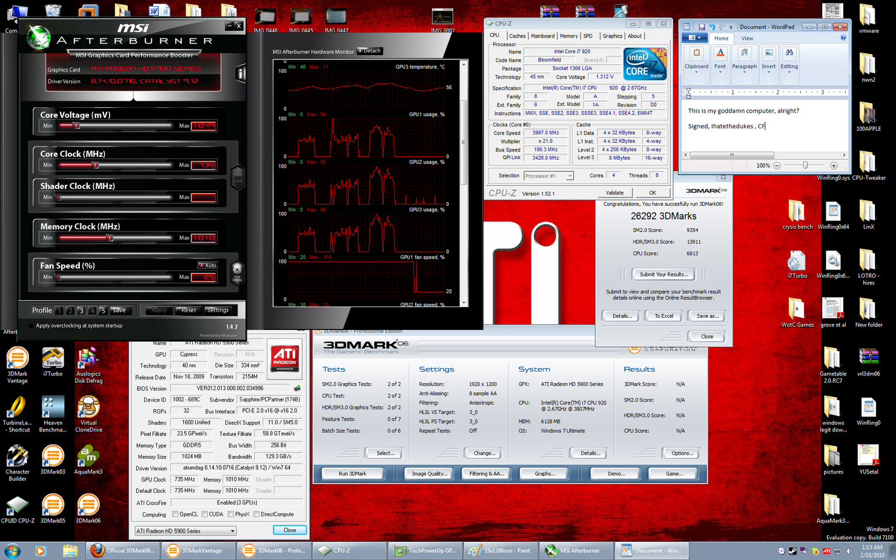Screen dimensions: 896x560
Task: Open the Virtual CloneDrive desktop icon
Action: click(x=88, y=414)
